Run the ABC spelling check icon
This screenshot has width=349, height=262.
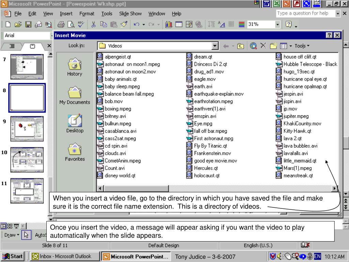click(81, 24)
